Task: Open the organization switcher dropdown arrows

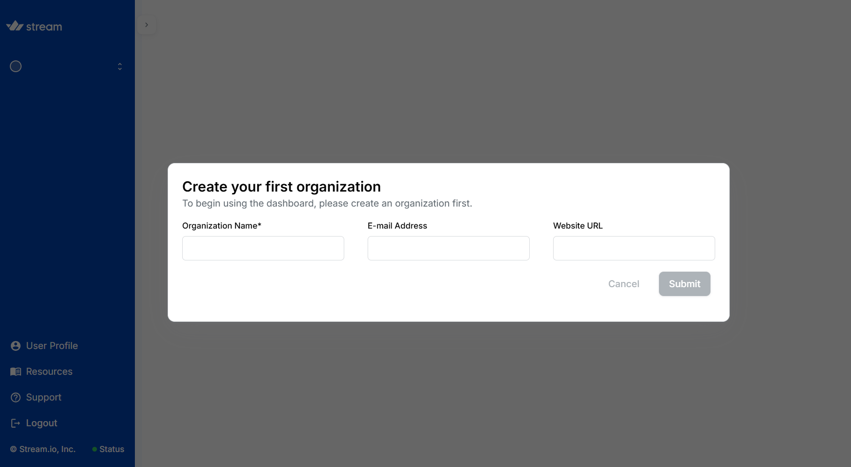Action: pyautogui.click(x=120, y=67)
